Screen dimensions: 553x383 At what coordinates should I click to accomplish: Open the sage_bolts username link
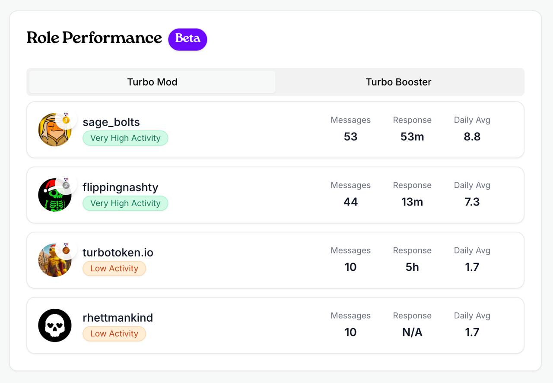(111, 122)
